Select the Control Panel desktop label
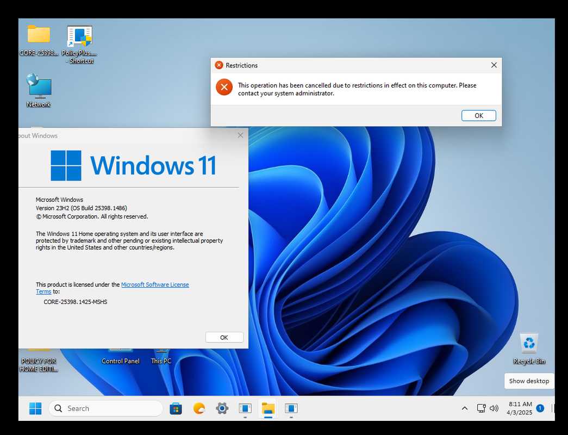568x435 pixels. [x=120, y=361]
